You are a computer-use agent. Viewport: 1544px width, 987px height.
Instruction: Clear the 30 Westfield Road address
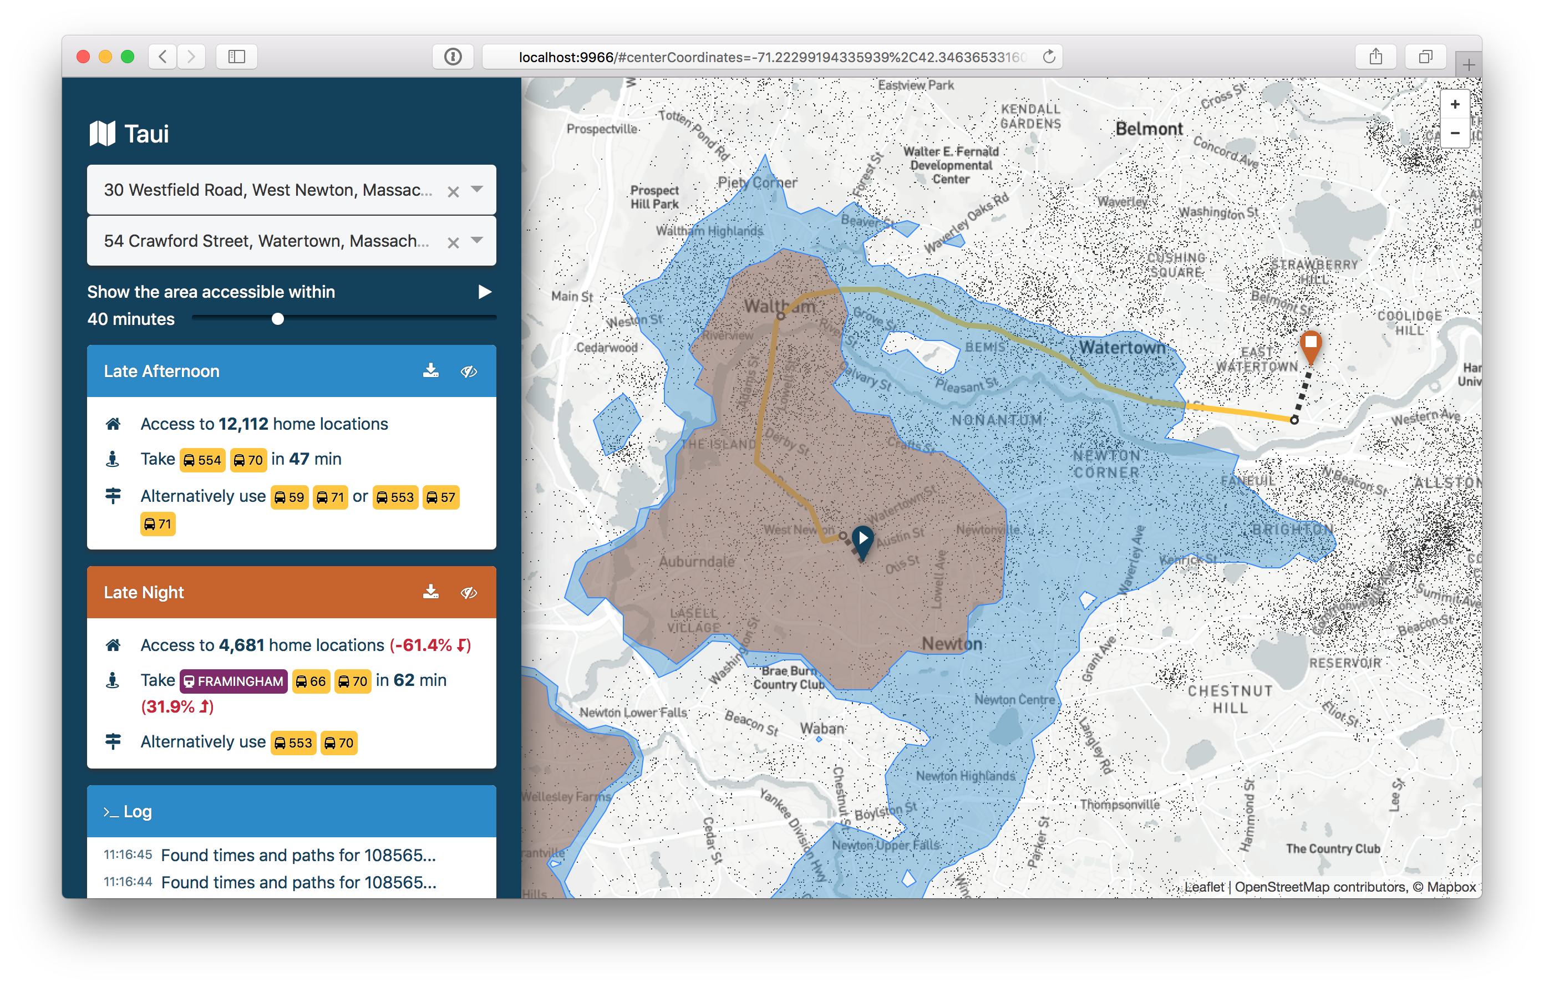pos(453,192)
